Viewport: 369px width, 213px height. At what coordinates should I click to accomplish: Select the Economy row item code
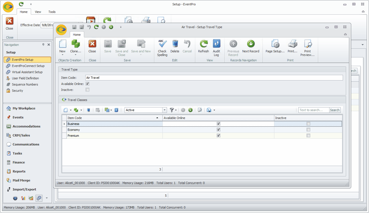[114, 130]
